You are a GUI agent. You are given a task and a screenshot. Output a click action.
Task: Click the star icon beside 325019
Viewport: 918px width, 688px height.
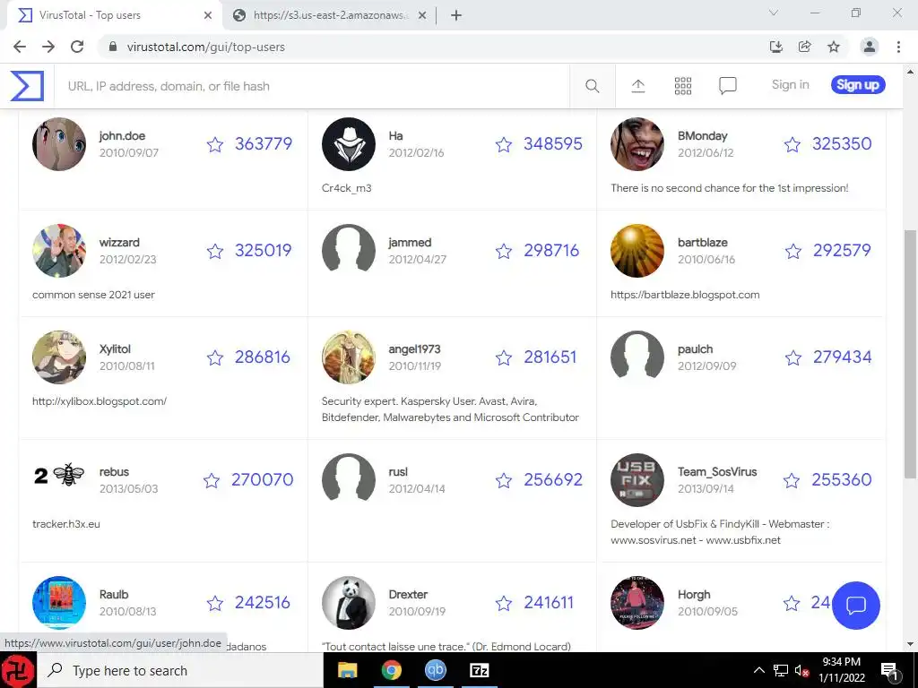coord(215,251)
